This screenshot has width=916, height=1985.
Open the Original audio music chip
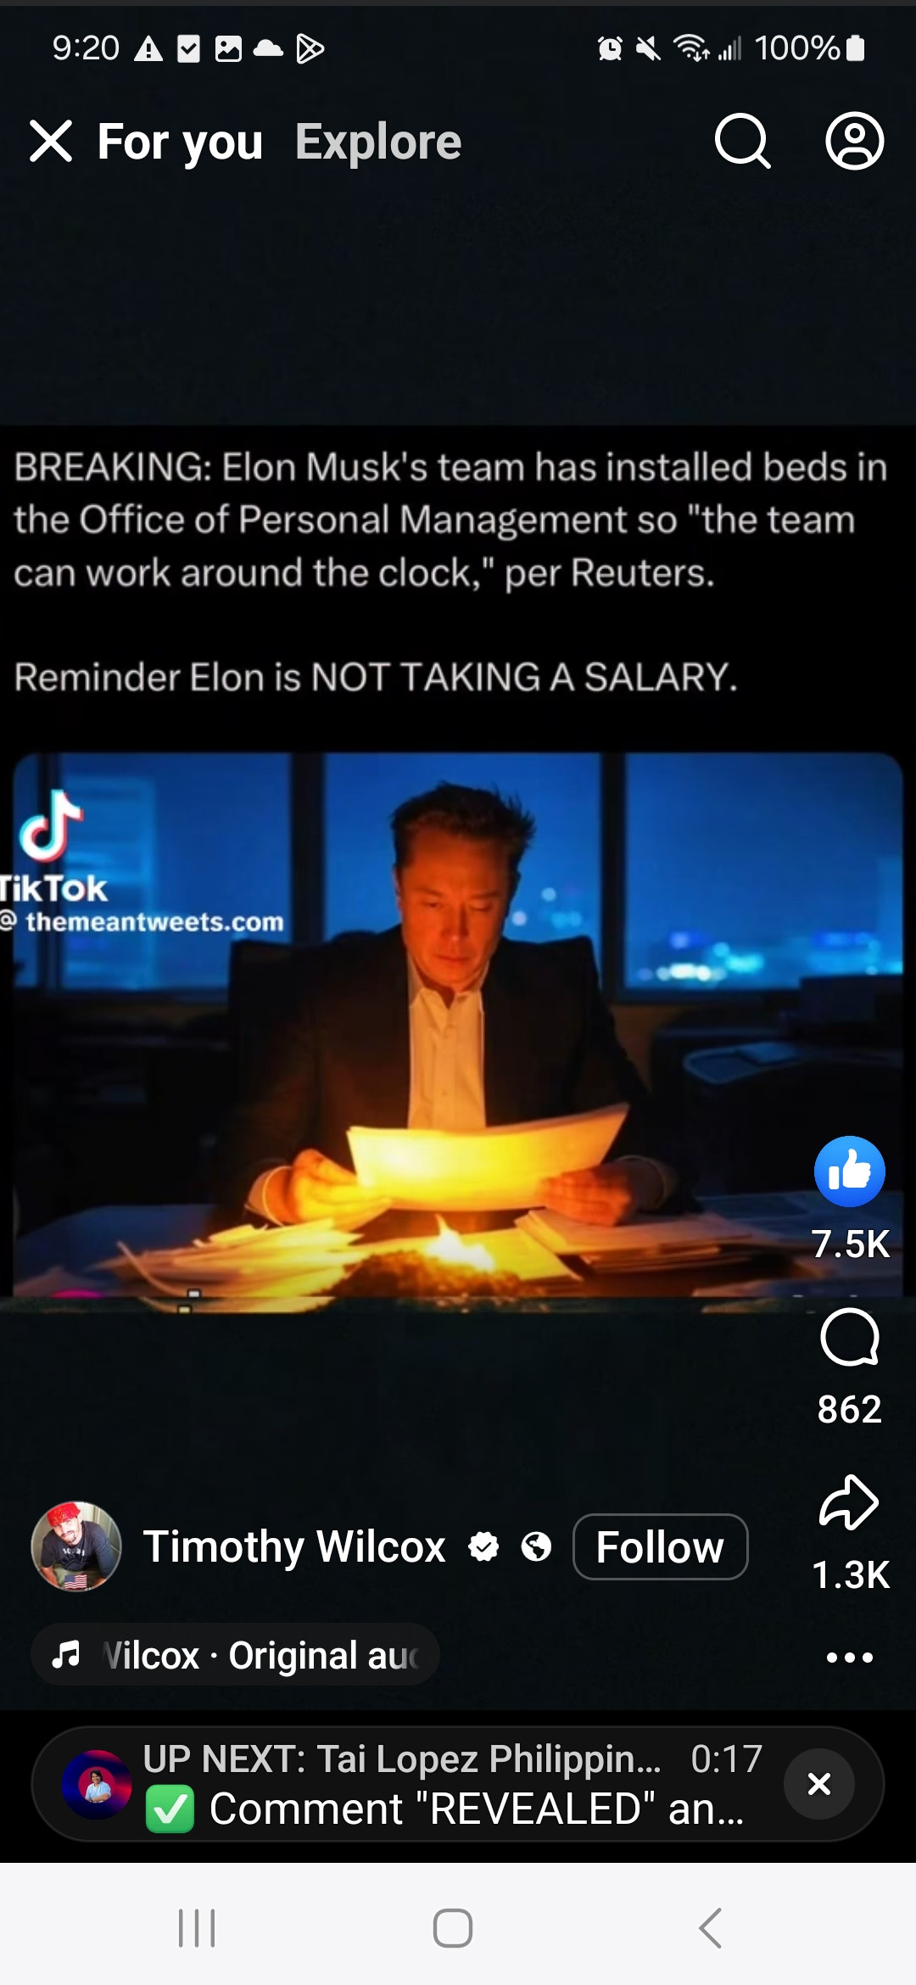click(235, 1655)
